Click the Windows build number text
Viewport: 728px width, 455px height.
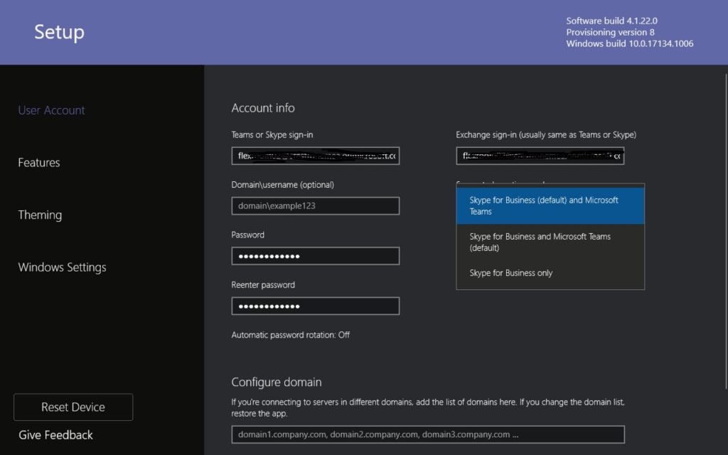pyautogui.click(x=629, y=43)
